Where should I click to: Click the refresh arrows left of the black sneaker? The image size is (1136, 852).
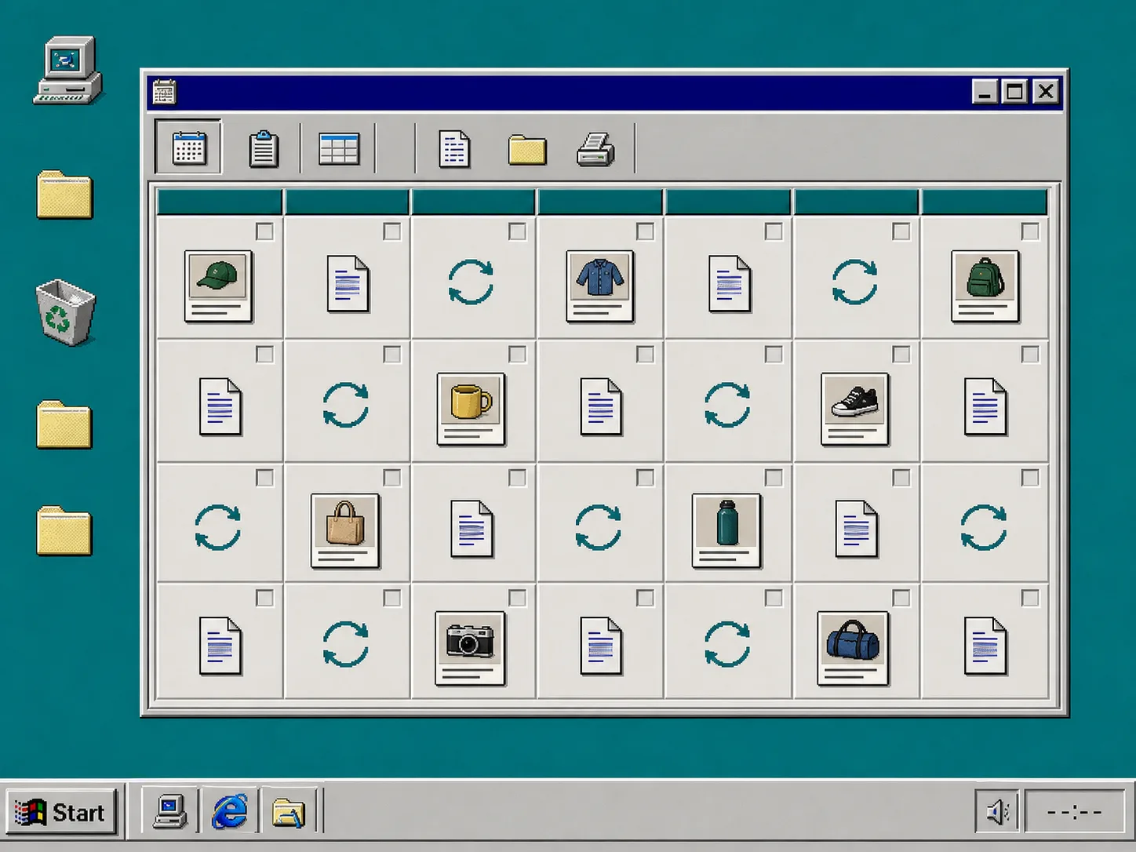[727, 405]
